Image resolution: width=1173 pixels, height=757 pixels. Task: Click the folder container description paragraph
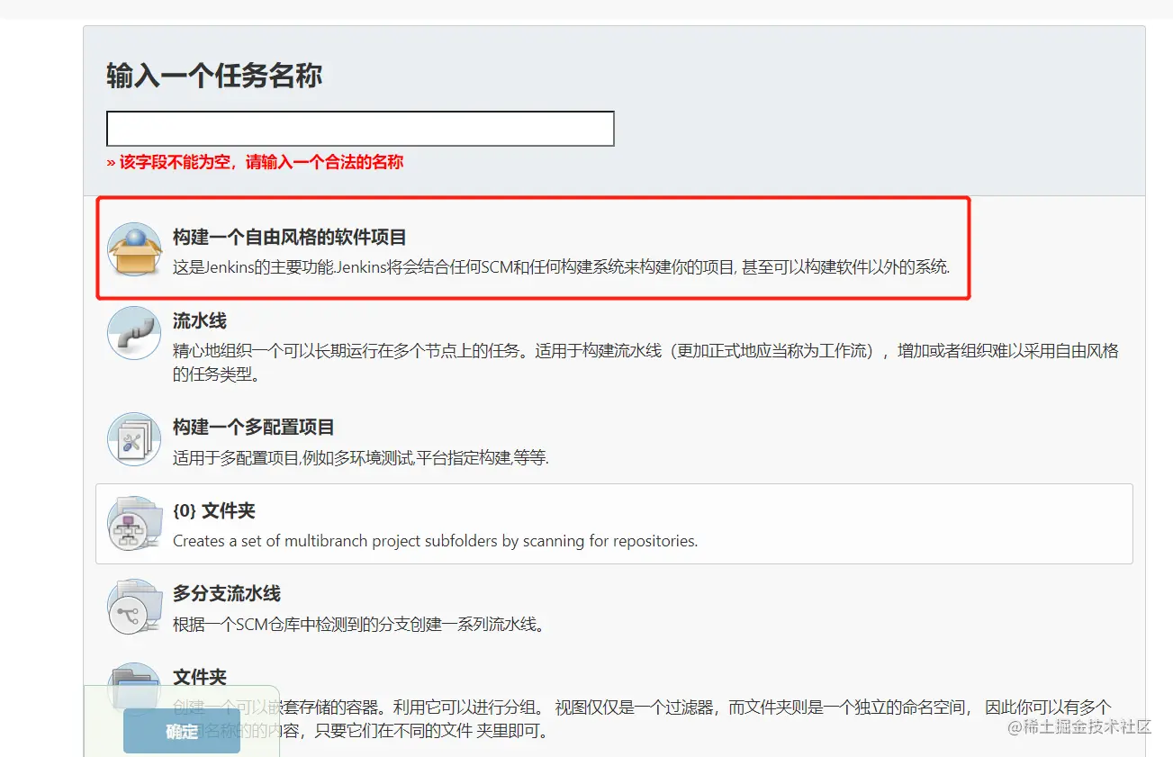(x=642, y=718)
